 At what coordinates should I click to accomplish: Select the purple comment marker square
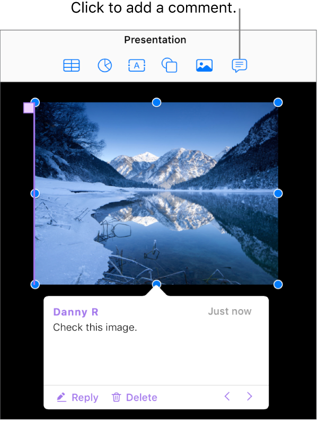tap(29, 108)
